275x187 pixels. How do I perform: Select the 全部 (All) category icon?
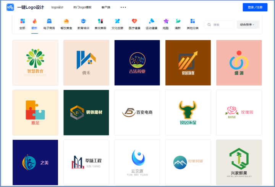coord(23,21)
